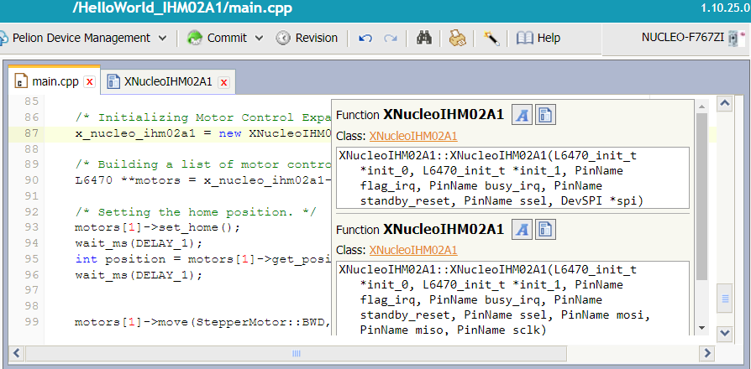Click the popup scrollbar up arrow

pos(701,107)
